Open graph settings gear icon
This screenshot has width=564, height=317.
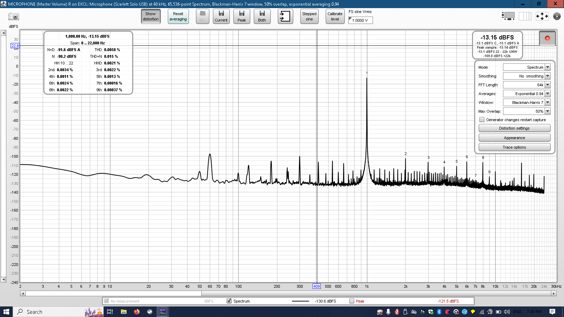tap(557, 16)
